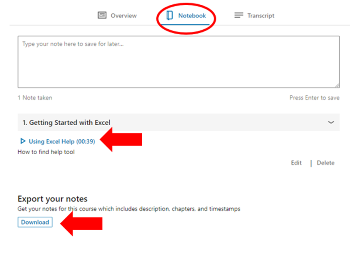The image size is (350, 253).
Task: Edit the saved note
Action: [x=296, y=163]
